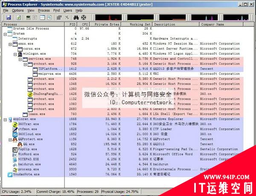Collapse the services.exe tree node
The height and width of the screenshot is (196, 256).
pos(20,59)
